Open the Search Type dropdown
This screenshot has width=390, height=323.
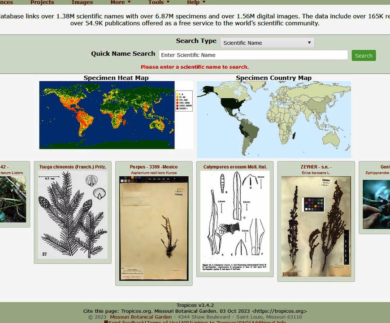click(267, 43)
